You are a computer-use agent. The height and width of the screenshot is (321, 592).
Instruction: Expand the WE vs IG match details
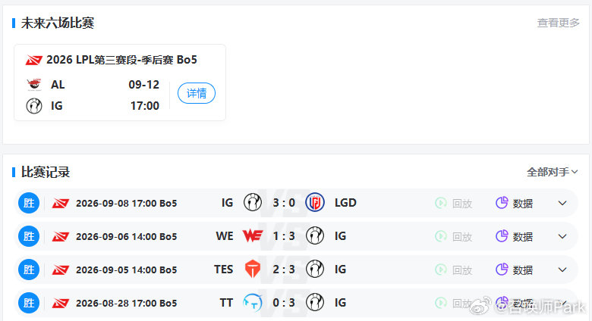(x=562, y=236)
